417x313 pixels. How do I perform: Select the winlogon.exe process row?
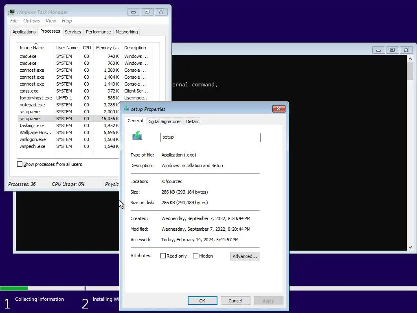pyautogui.click(x=69, y=139)
